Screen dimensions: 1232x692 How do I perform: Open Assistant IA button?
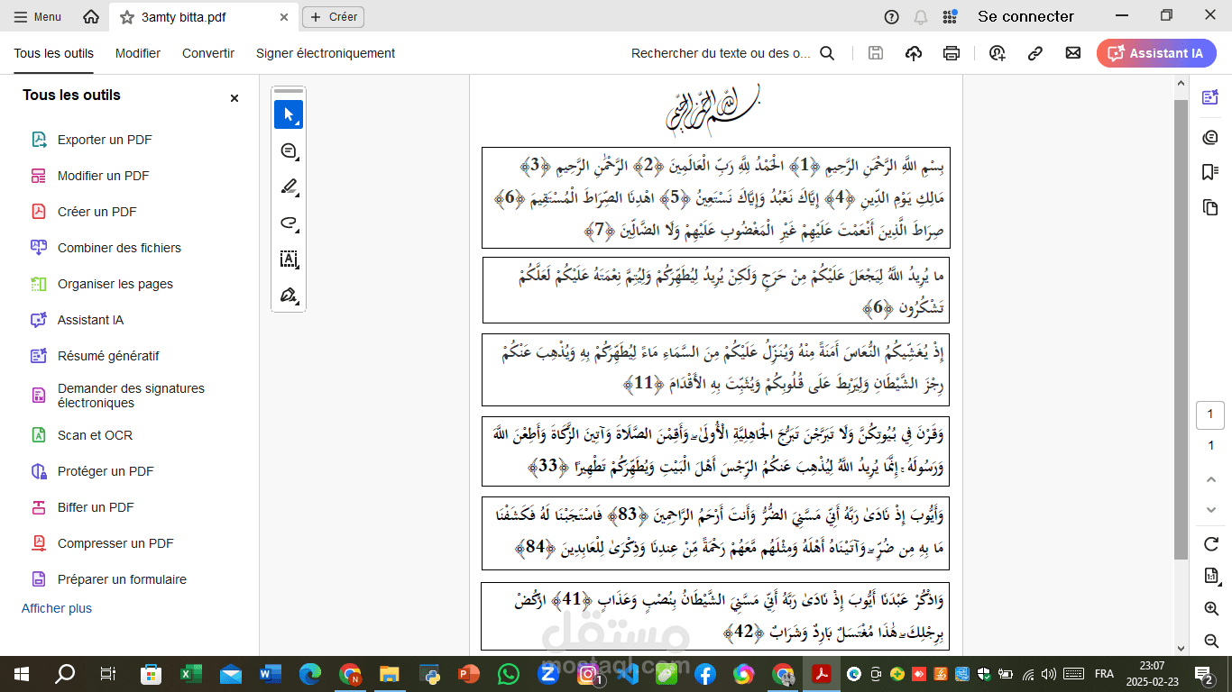1156,53
